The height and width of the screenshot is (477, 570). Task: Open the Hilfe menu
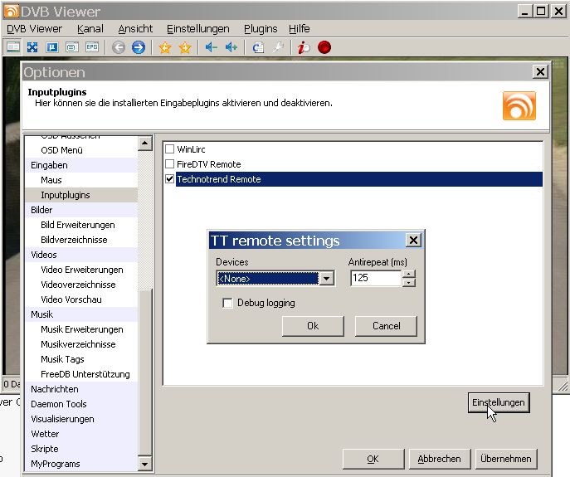[300, 29]
